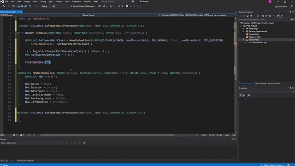Open the Edit menu
The image size is (295, 166).
pos(13,1)
